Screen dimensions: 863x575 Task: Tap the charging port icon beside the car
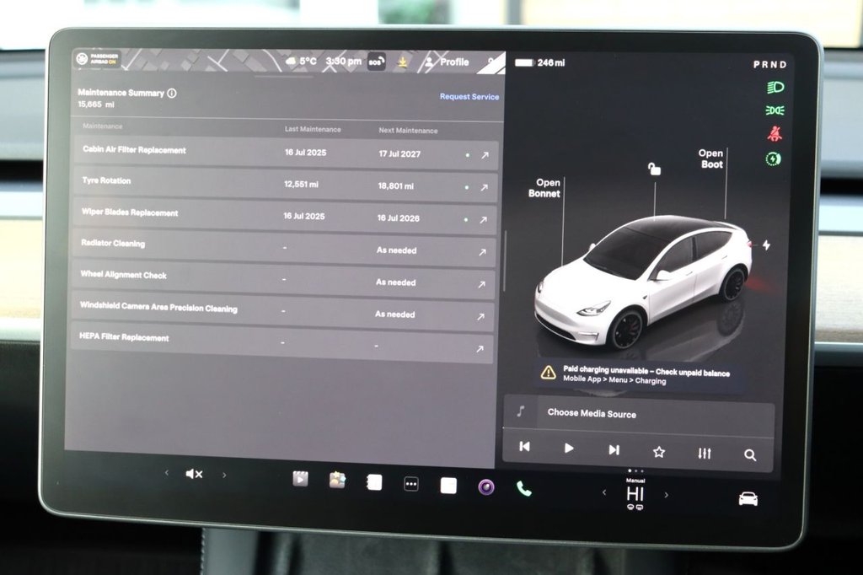coord(766,243)
